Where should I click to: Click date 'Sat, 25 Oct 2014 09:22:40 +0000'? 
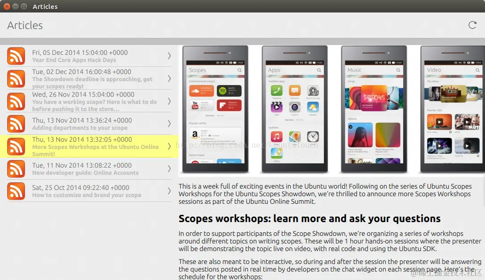81,188
